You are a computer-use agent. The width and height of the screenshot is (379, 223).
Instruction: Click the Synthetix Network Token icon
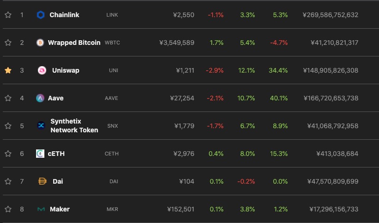pos(41,125)
